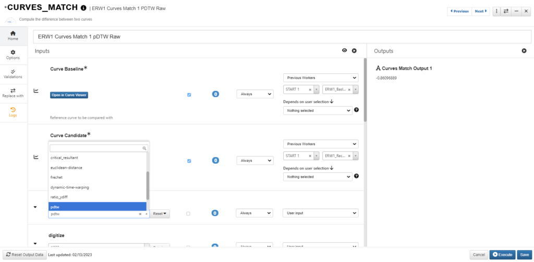Open the three-dot more options menu
Screen dimensions: 534x262
point(496,11)
